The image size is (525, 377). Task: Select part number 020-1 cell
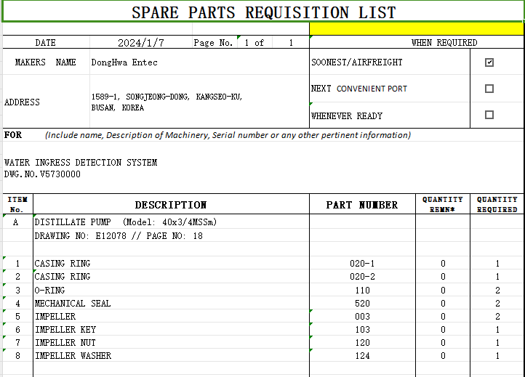(x=361, y=264)
